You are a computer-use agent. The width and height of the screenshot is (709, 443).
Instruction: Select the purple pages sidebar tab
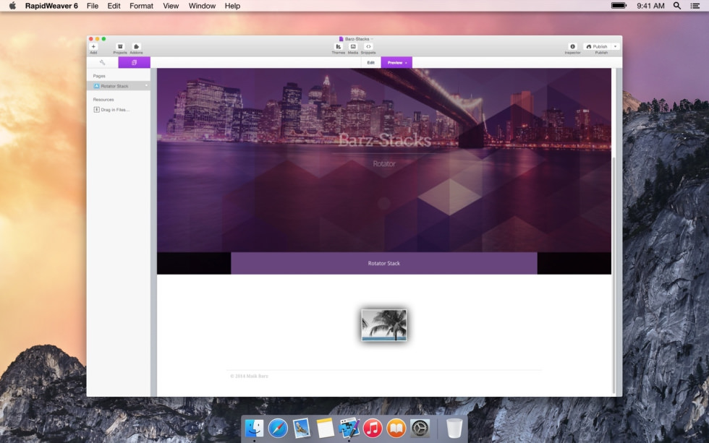click(x=135, y=62)
